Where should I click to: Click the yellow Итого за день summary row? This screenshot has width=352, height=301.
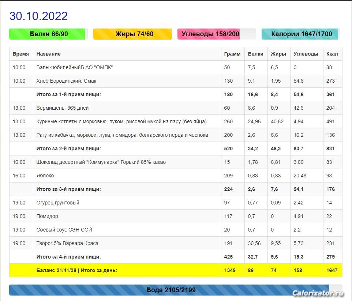point(176,270)
